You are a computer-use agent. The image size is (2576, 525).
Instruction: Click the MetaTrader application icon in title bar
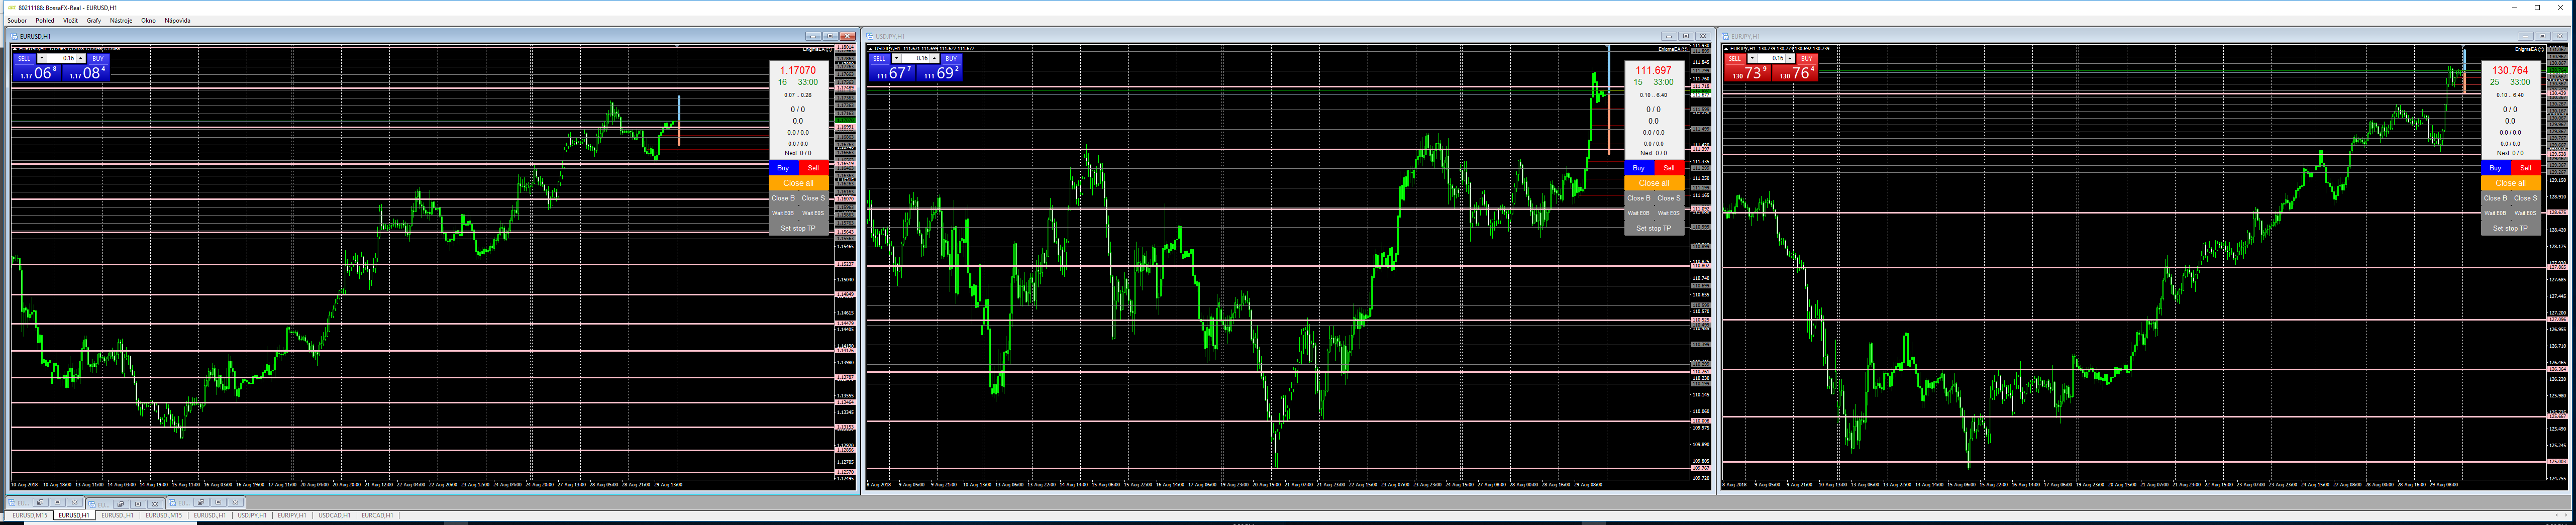[x=11, y=7]
